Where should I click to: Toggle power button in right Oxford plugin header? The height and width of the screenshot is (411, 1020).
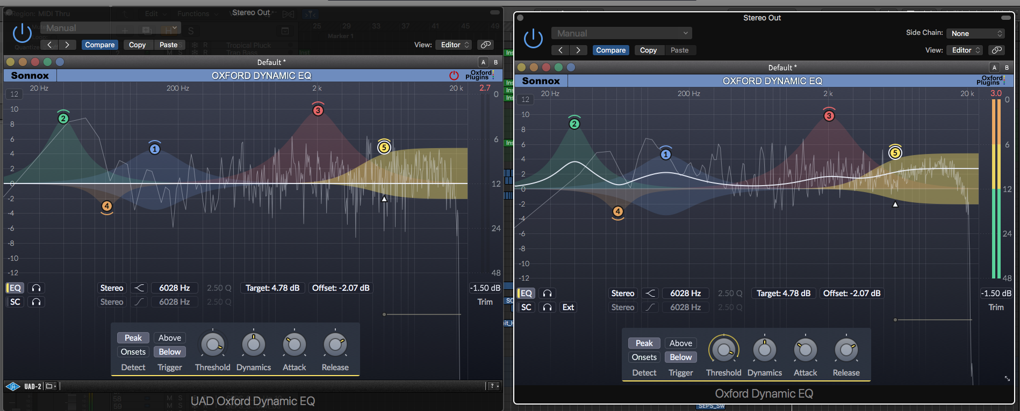click(533, 39)
